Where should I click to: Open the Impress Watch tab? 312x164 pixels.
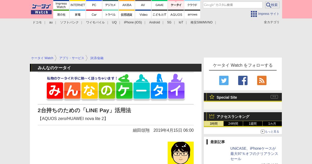click(61, 5)
